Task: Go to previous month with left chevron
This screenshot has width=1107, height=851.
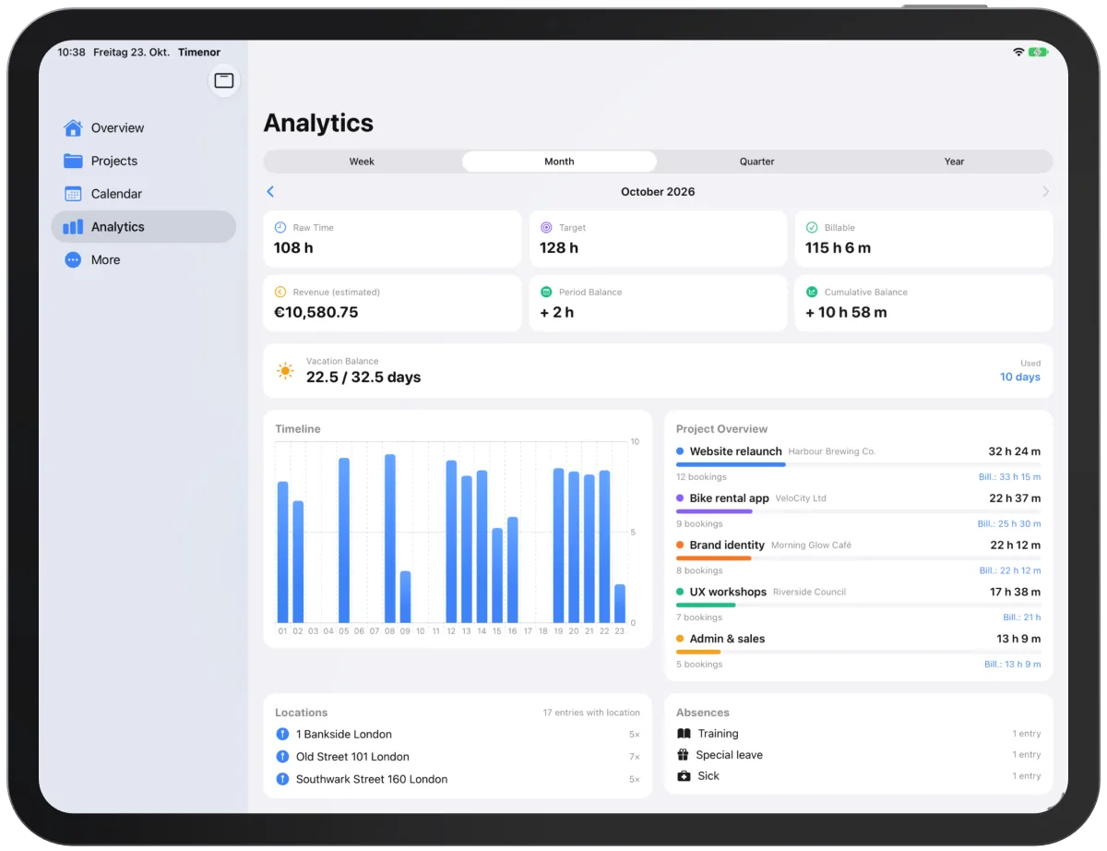Action: (270, 192)
